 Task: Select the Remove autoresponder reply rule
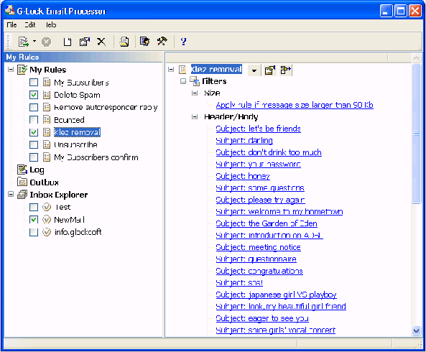[x=106, y=107]
